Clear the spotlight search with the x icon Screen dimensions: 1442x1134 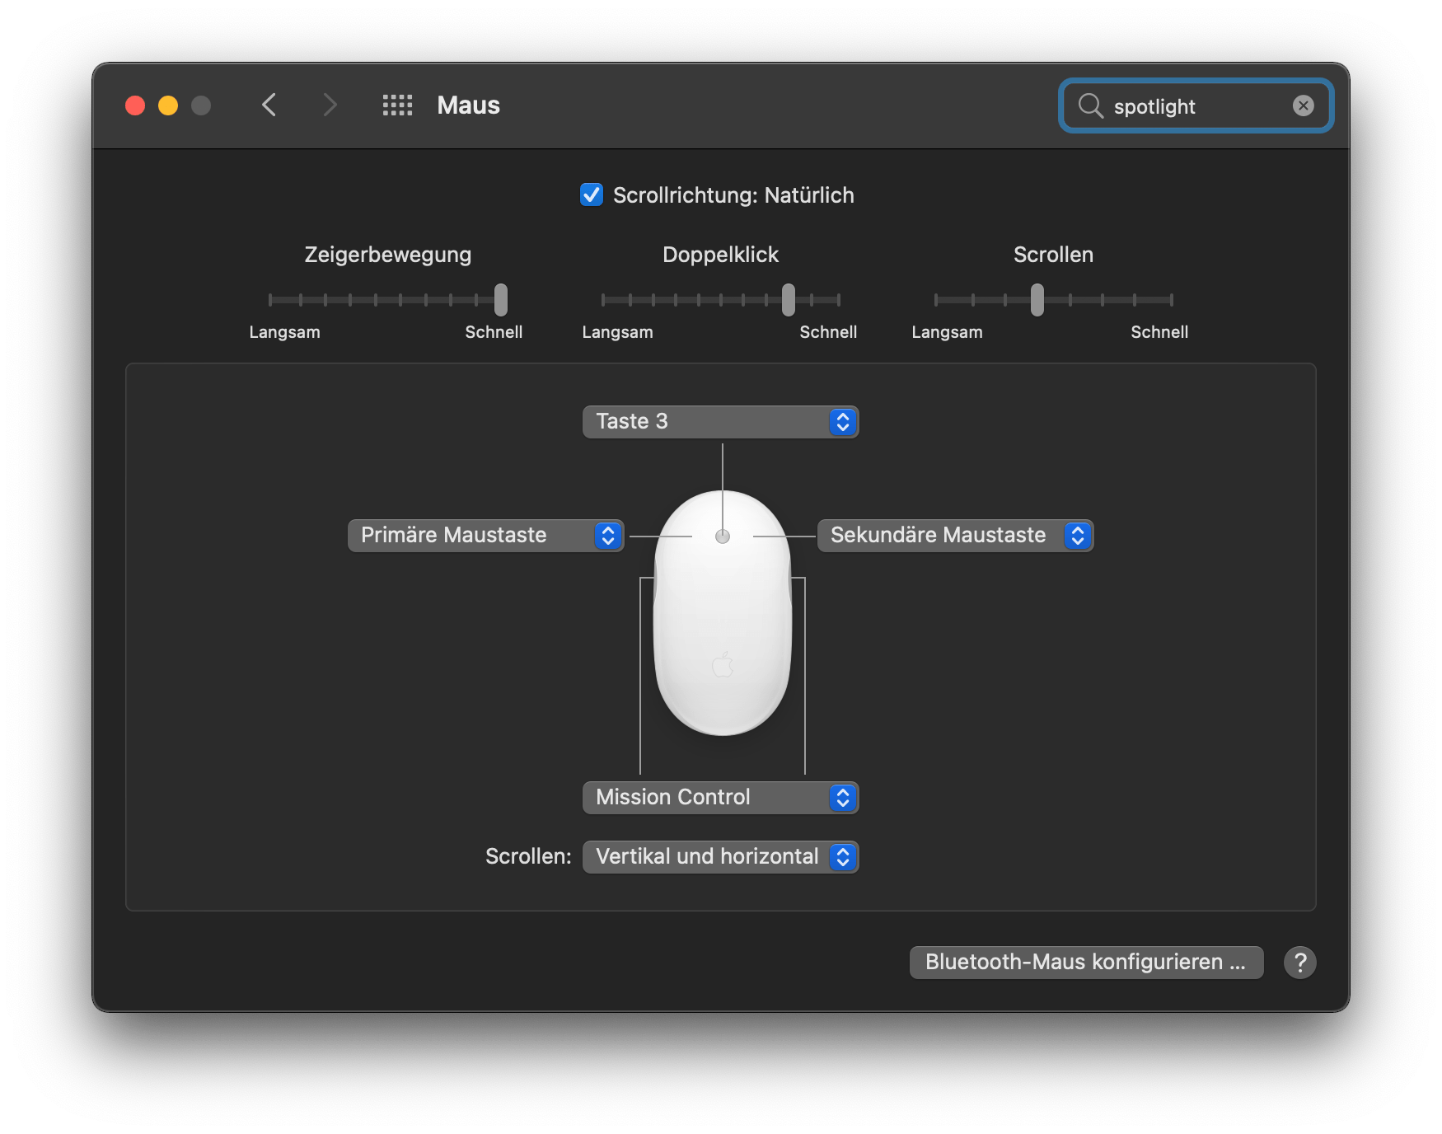point(1302,105)
